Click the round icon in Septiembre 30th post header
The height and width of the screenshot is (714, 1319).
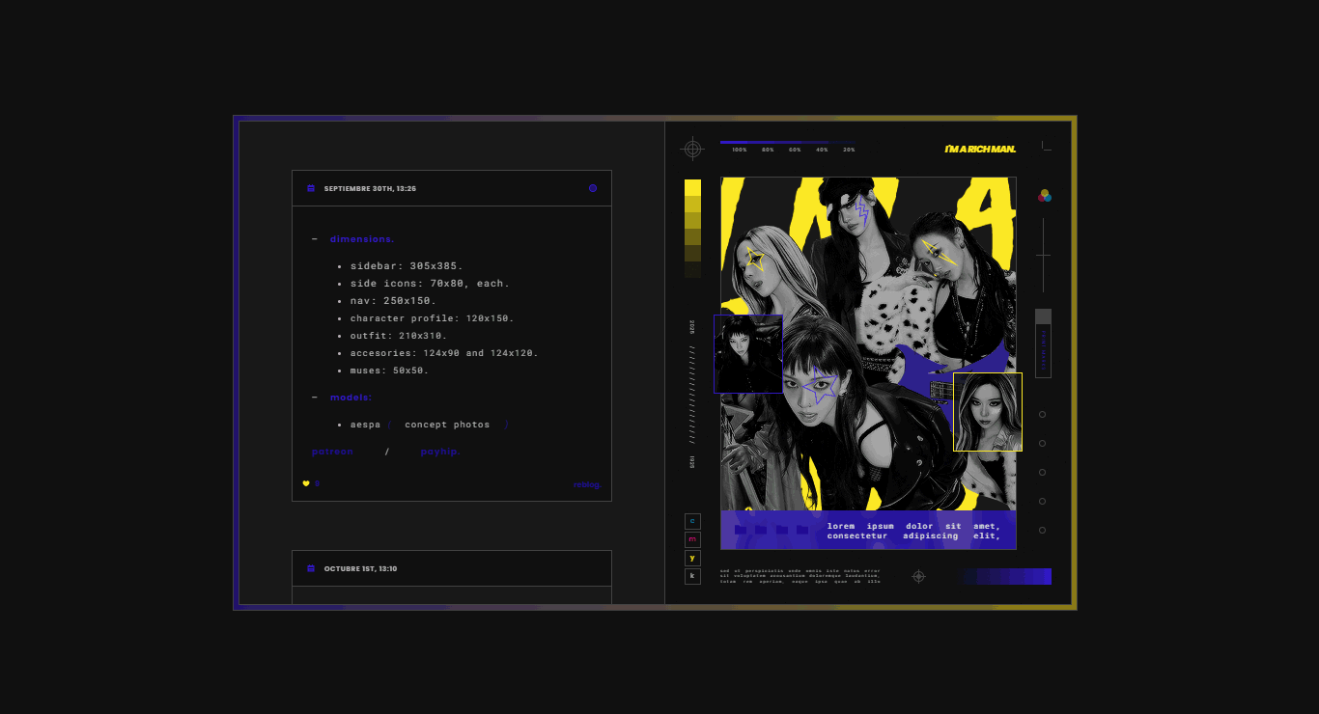coord(593,189)
